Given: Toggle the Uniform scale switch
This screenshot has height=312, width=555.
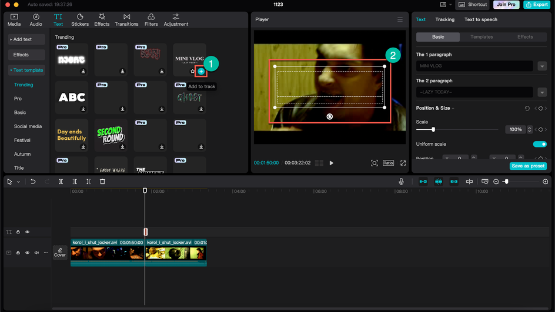Looking at the screenshot, I should point(540,144).
